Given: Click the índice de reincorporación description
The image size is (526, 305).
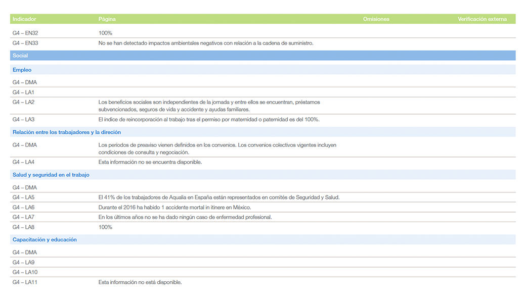Looking at the screenshot, I should [209, 120].
